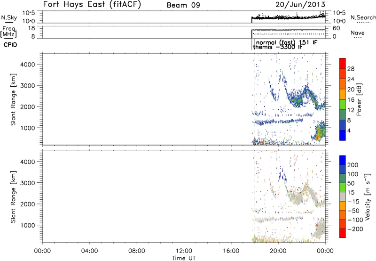Viewport: 376px width, 261px height.
Task: Click the '3000' tick of power panel
Action: pos(28,86)
